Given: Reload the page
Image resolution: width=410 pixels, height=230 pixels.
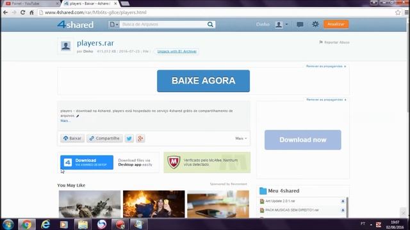Looking at the screenshot, I should pyautogui.click(x=23, y=12).
